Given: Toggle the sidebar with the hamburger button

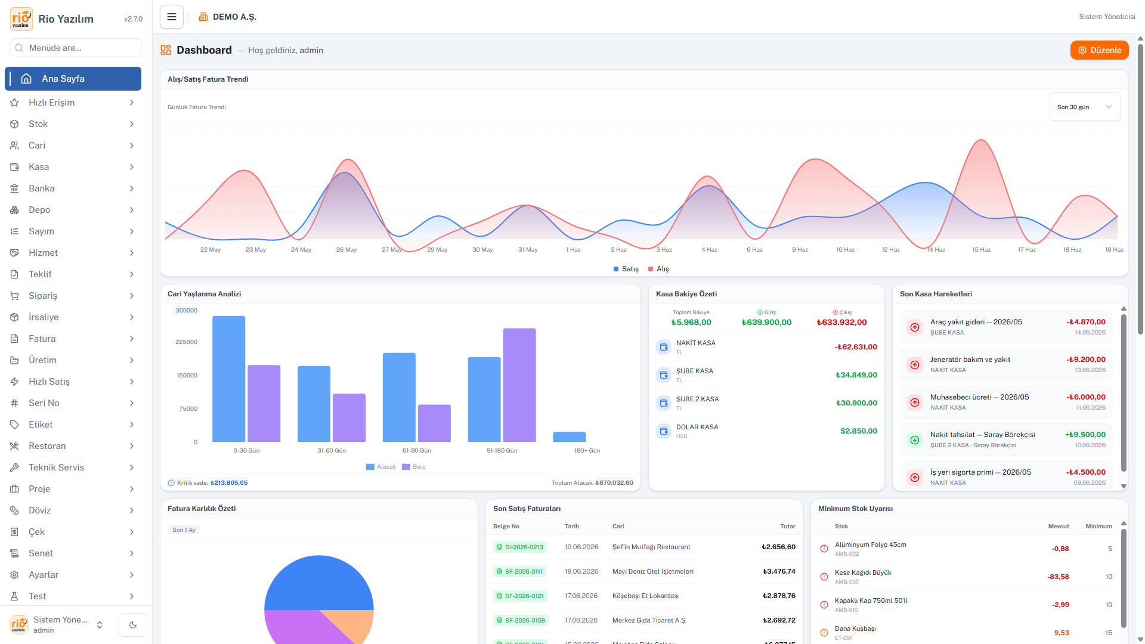Looking at the screenshot, I should [172, 17].
